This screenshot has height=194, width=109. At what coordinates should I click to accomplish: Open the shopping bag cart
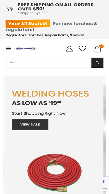(x=97, y=49)
